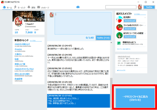This screenshot has height=110, width=157.
Task: Switch to the モーメント tab
Action: (x=20, y=7)
